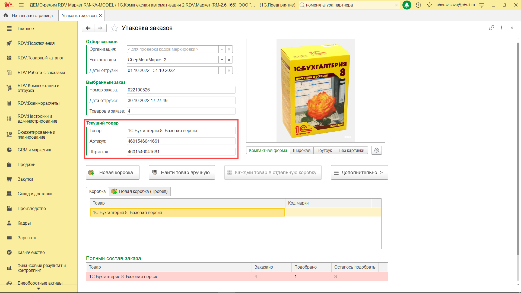Open the RDV:Подключения rocket section

pyautogui.click(x=36, y=43)
